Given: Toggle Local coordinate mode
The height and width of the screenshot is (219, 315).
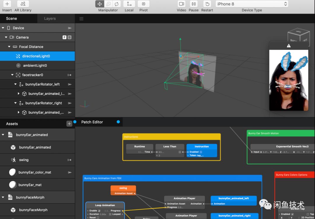Looking at the screenshot, I should point(129,4).
